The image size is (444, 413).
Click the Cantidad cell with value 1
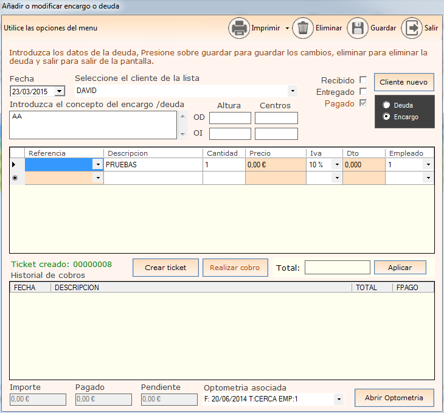click(224, 165)
